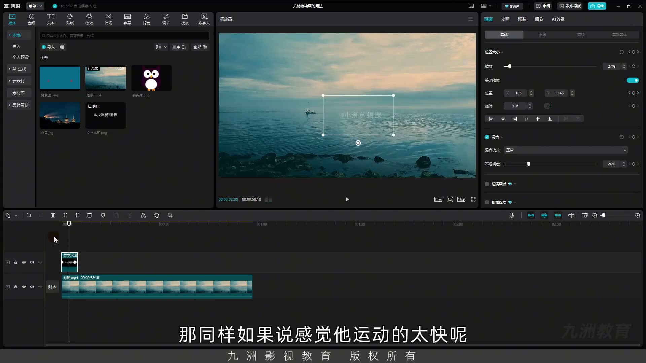Open the 16:9 aspect ratio selector
Image resolution: width=646 pixels, height=363 pixels.
(461, 199)
